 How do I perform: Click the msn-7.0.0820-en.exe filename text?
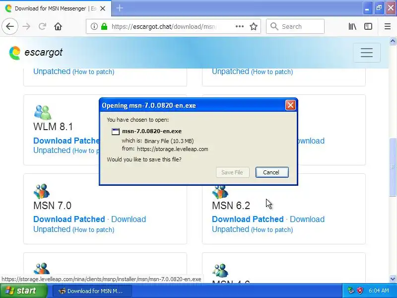point(152,131)
